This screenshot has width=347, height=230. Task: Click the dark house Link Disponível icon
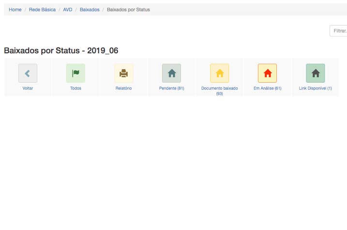pyautogui.click(x=315, y=73)
